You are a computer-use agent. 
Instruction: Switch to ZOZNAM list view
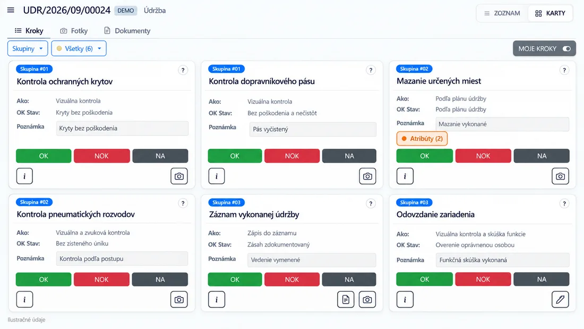[502, 13]
